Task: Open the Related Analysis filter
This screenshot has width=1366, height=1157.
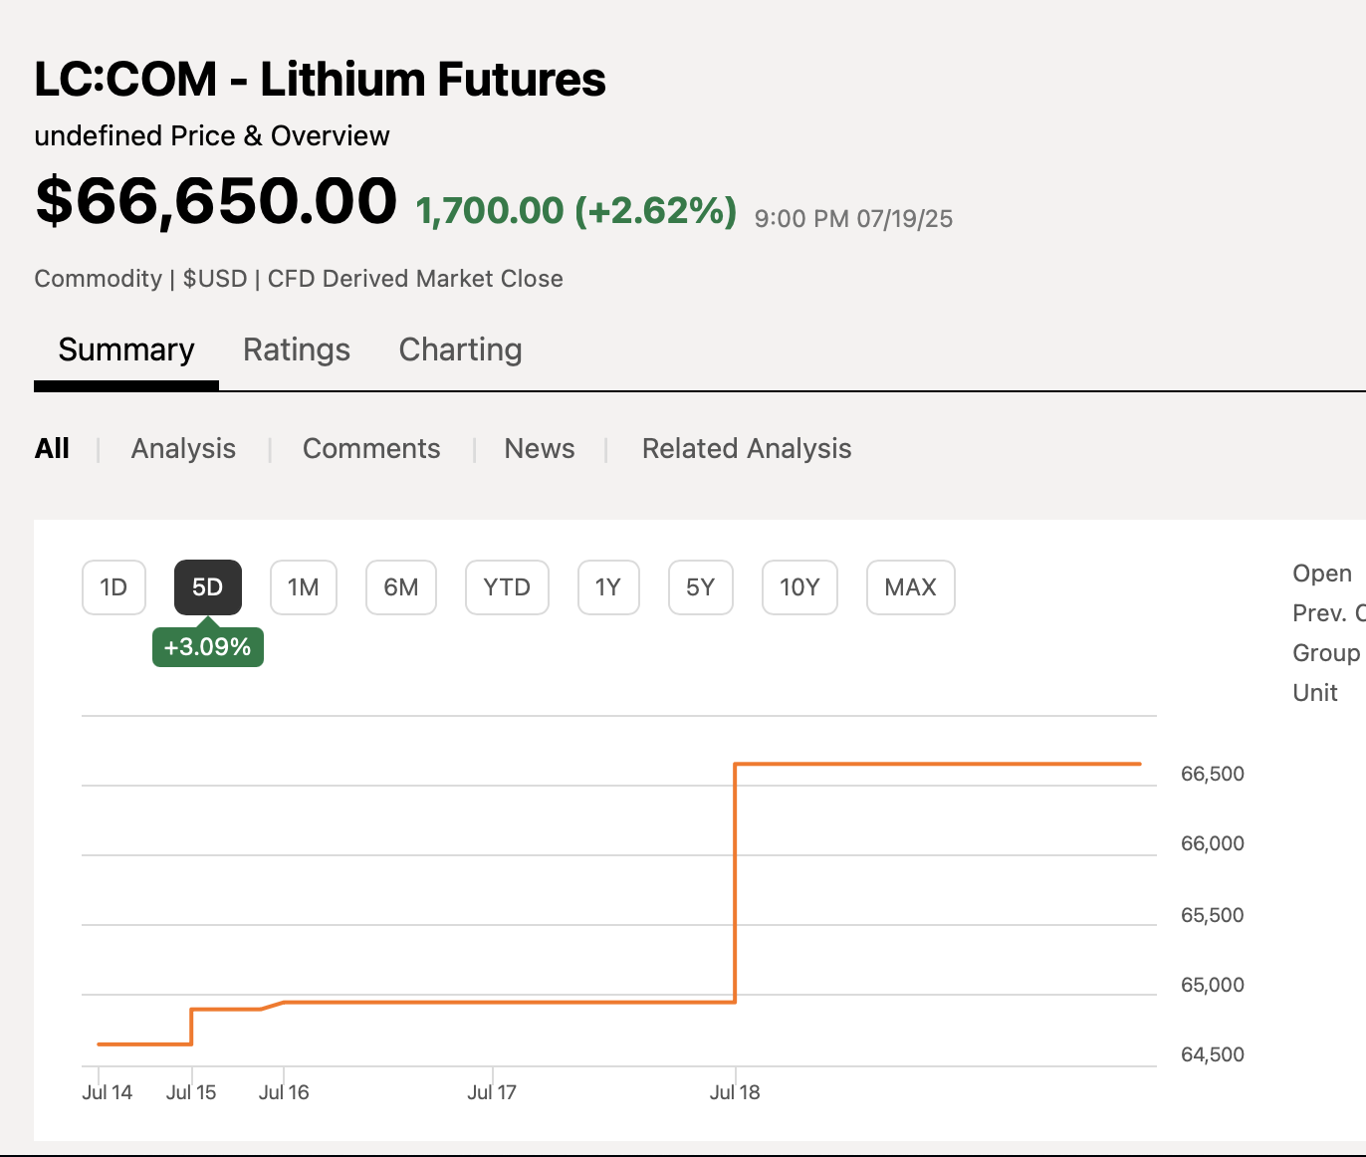Action: tap(747, 449)
